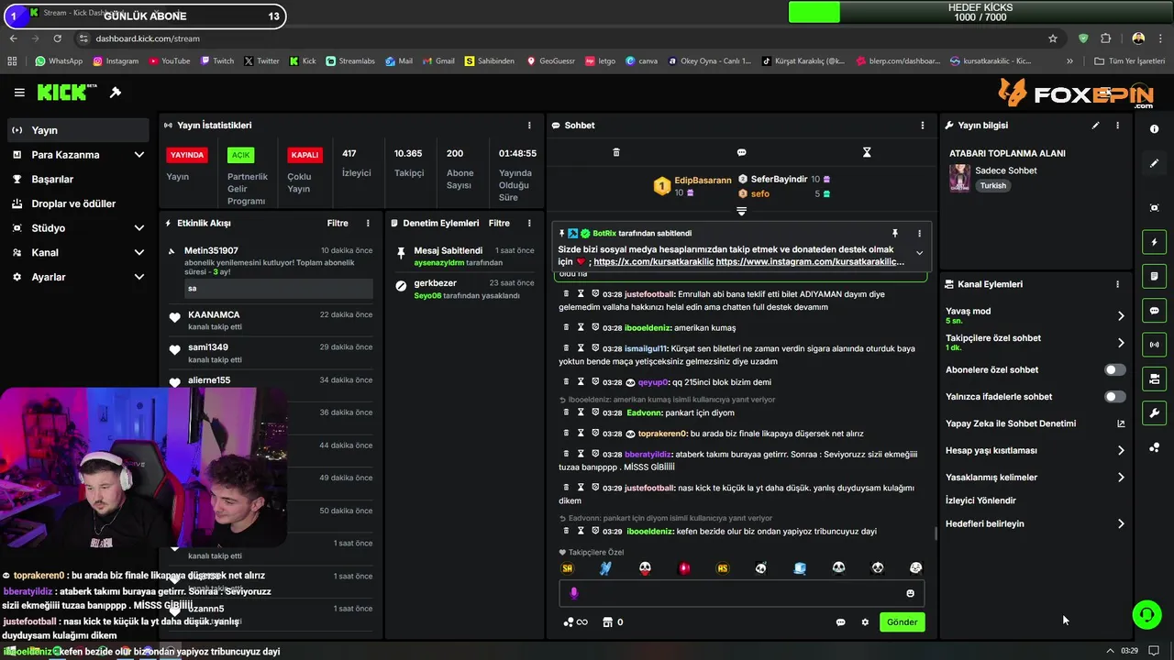This screenshot has width=1174, height=660.
Task: Toggle Abonelere özel sohbet switch
Action: point(1114,370)
